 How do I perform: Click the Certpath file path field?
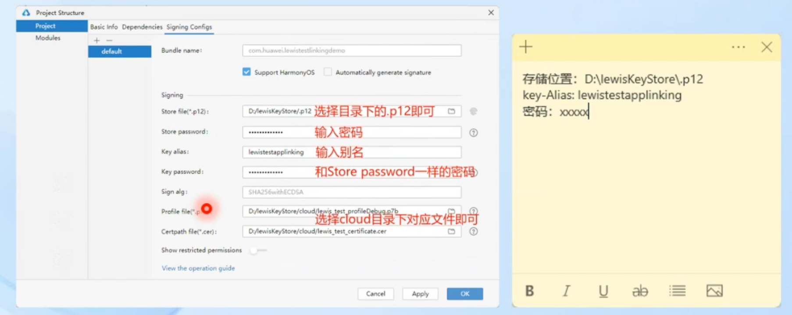point(352,231)
